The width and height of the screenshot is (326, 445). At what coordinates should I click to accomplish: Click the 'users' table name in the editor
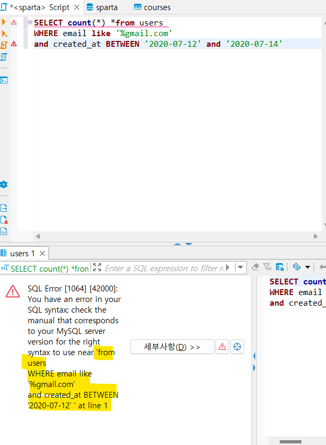pyautogui.click(x=151, y=23)
